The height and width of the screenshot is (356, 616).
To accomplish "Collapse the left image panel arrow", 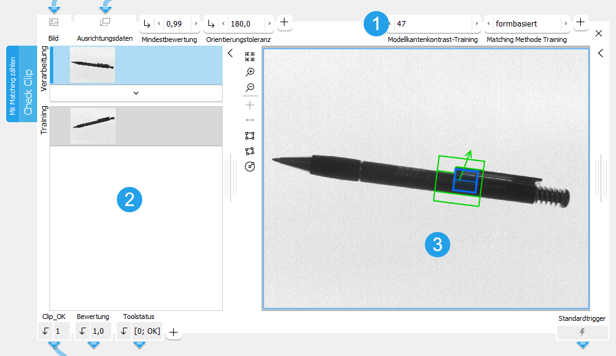I will click(x=230, y=54).
